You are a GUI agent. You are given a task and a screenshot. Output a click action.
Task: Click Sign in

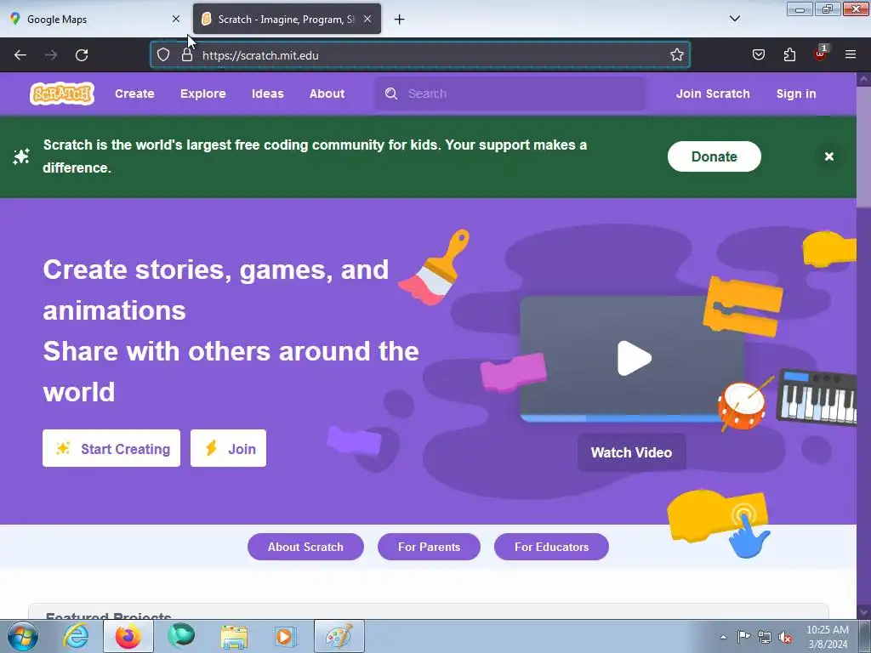796,94
